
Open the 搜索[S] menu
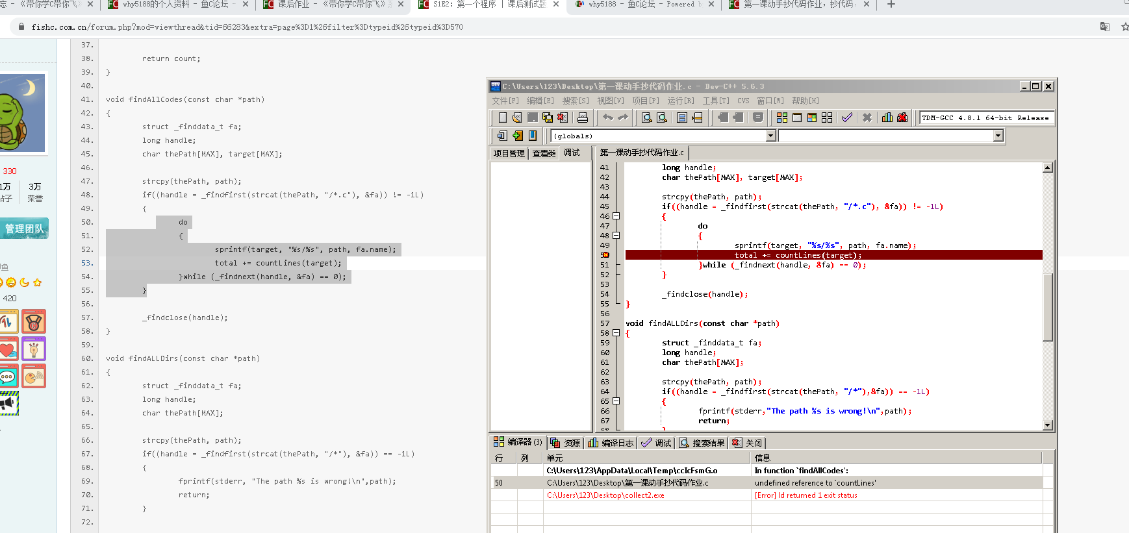[x=576, y=101]
